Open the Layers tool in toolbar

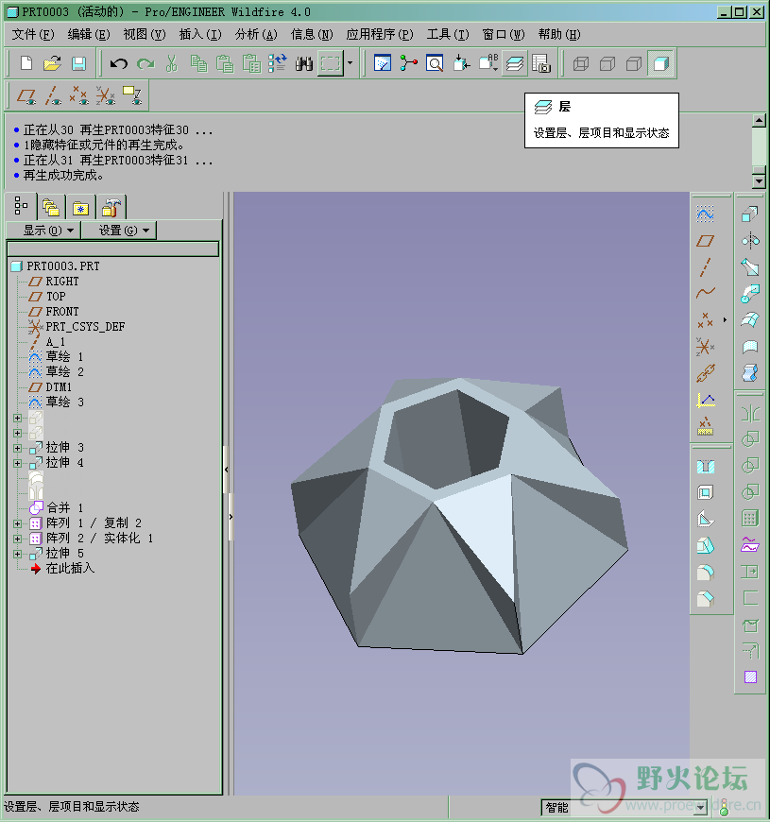coord(515,63)
